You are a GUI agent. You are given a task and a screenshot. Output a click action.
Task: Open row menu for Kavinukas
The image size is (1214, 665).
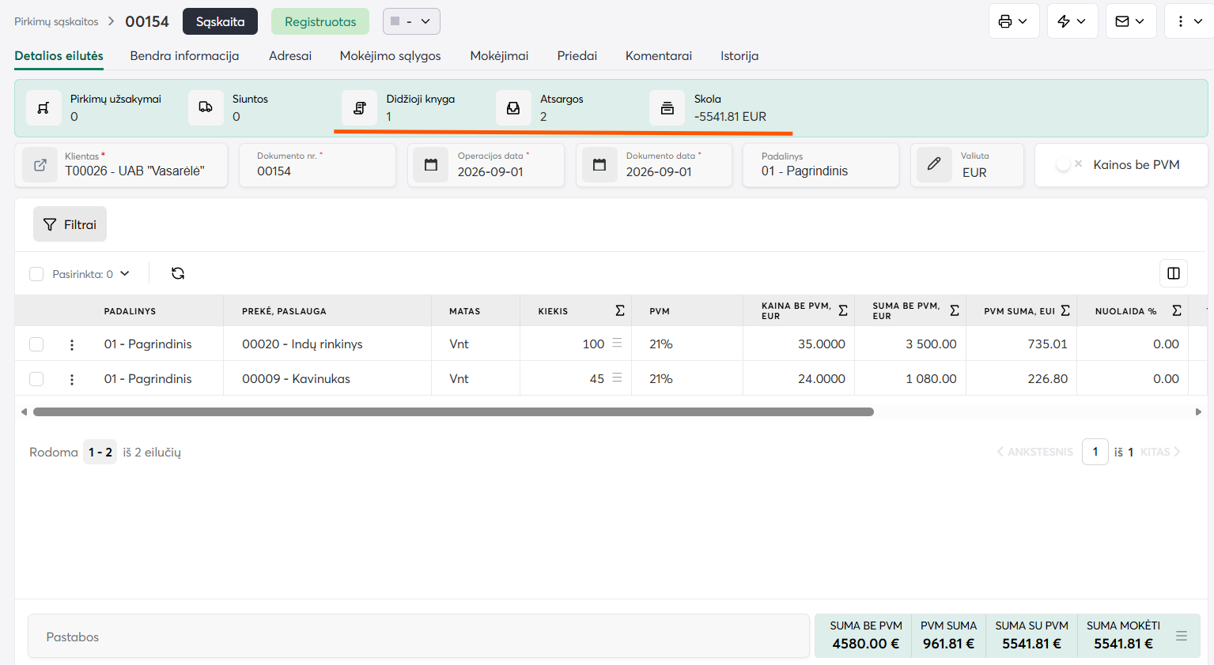pos(72,379)
